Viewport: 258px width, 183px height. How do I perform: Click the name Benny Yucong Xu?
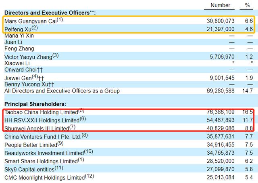click(26, 84)
